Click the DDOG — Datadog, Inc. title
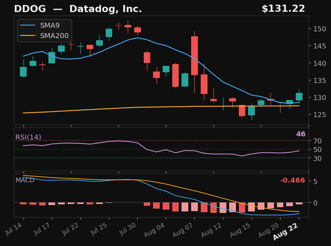331x246 pixels. [x=78, y=9]
